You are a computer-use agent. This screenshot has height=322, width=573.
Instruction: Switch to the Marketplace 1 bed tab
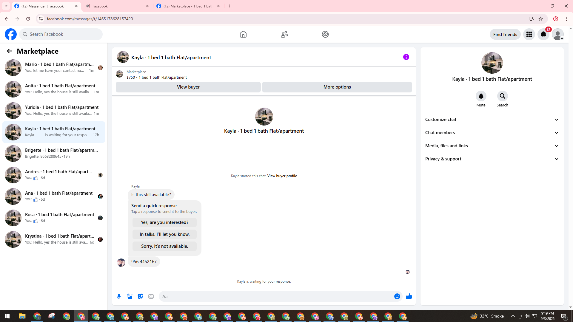pos(188,6)
